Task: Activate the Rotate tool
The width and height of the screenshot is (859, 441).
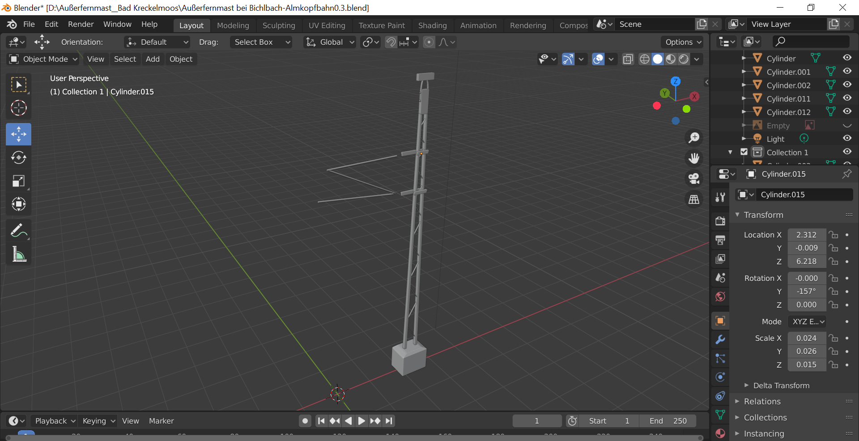Action: pos(18,157)
